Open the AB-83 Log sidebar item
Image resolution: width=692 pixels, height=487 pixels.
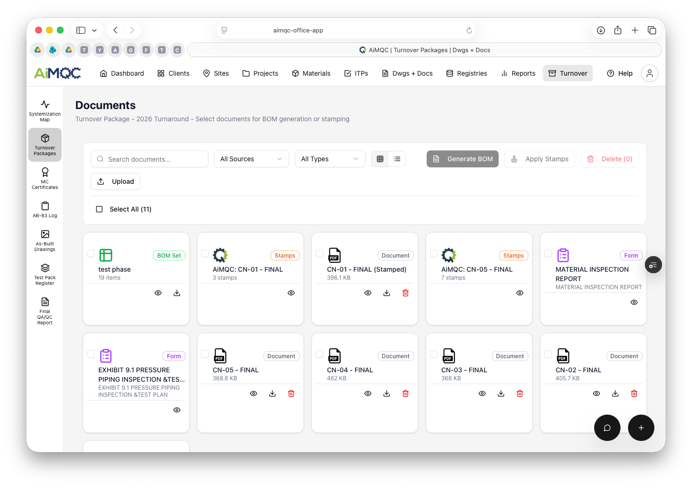pyautogui.click(x=45, y=210)
